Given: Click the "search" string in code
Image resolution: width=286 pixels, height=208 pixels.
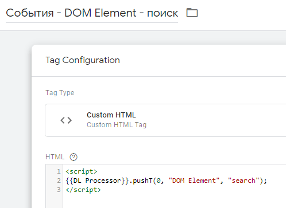Looking at the screenshot, I should pyautogui.click(x=244, y=180).
